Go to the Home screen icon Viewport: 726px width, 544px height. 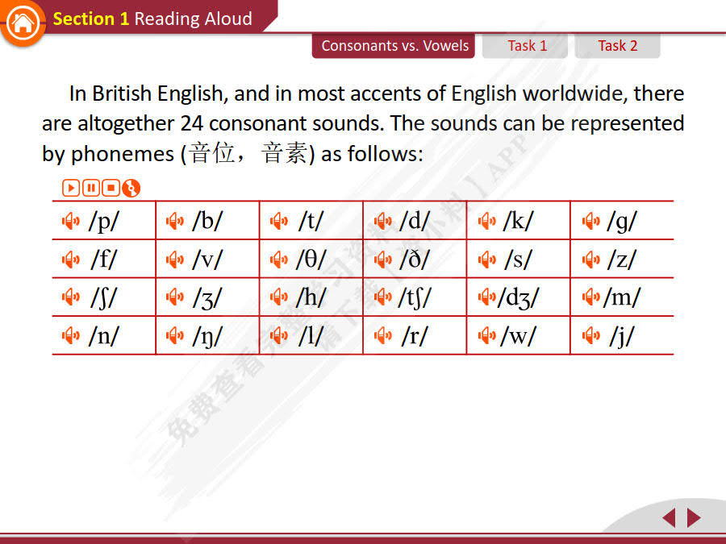tap(23, 23)
